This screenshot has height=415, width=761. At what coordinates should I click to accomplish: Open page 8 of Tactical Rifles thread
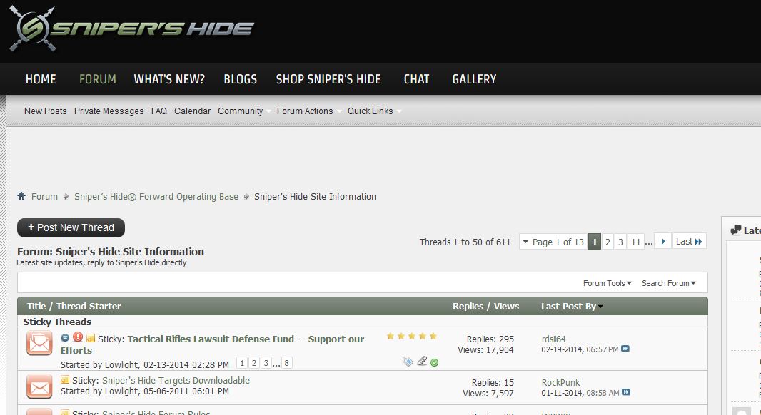286,363
